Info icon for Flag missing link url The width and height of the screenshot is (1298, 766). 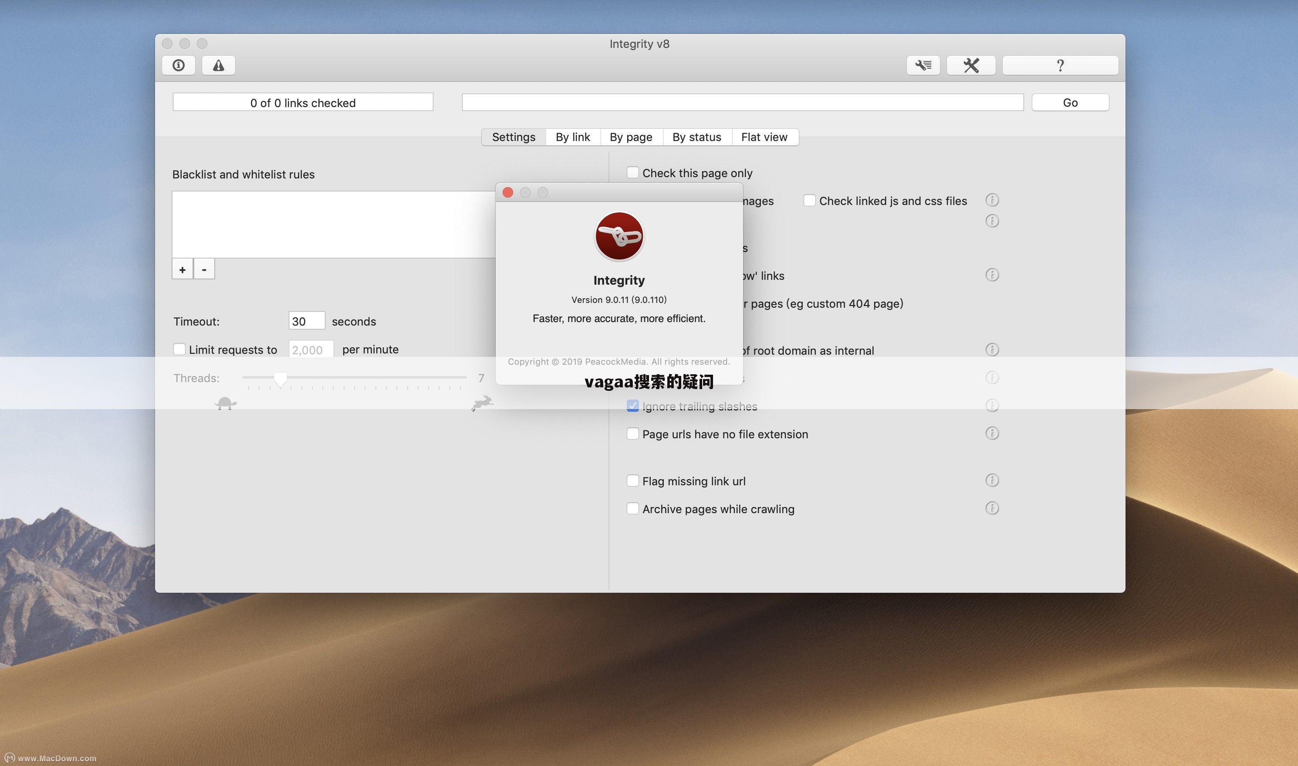point(992,480)
